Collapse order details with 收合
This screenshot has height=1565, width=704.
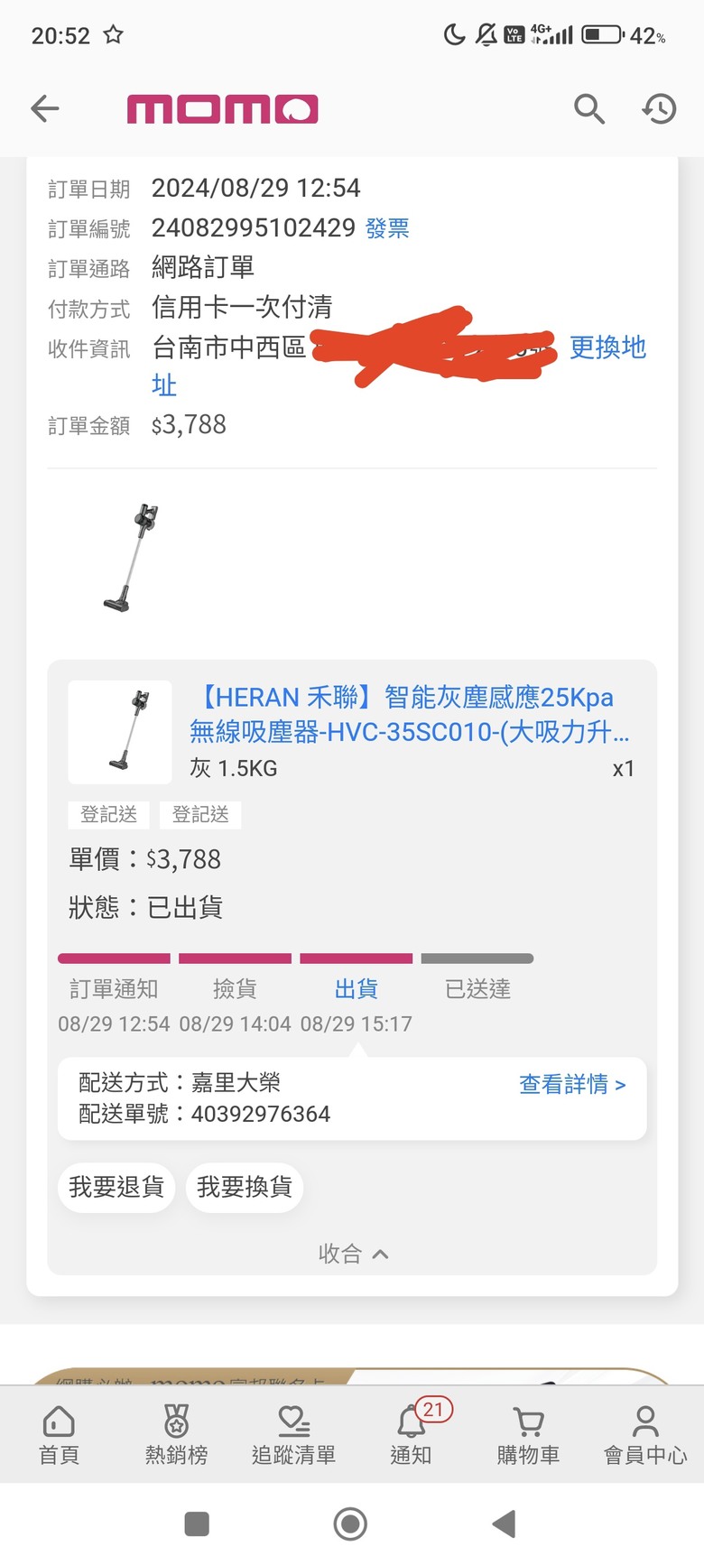pyautogui.click(x=353, y=1254)
